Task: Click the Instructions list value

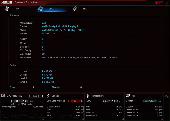Action: pyautogui.click(x=79, y=58)
